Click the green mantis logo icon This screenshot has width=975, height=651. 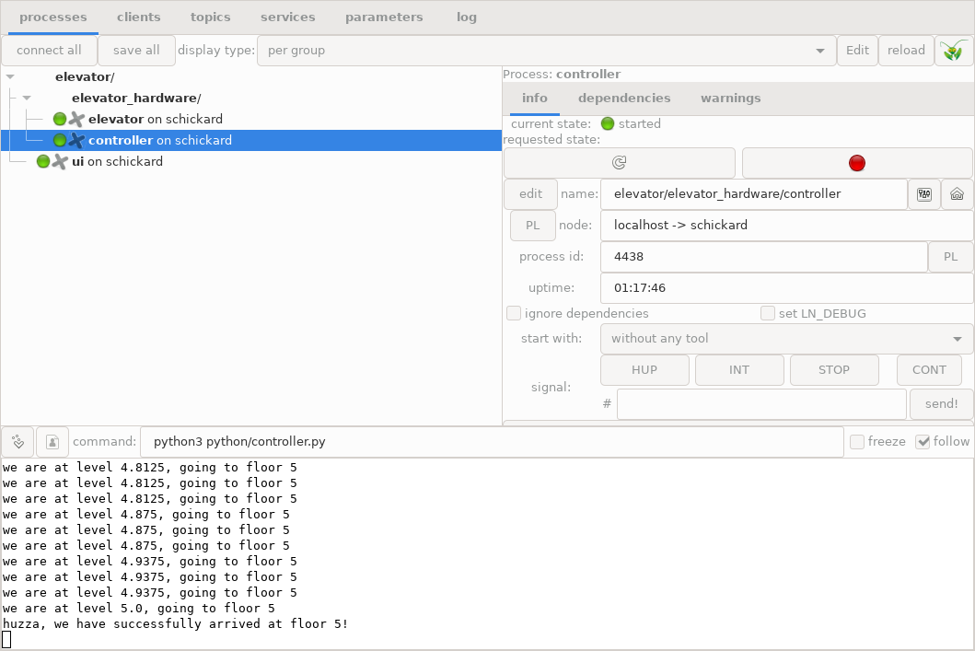(x=954, y=51)
